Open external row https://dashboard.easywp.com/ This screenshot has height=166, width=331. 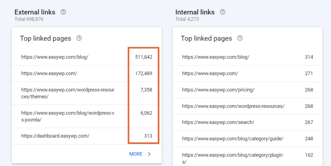(87, 136)
